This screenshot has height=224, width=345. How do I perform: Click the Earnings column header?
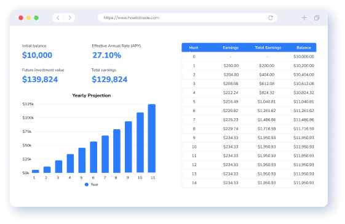pos(231,47)
